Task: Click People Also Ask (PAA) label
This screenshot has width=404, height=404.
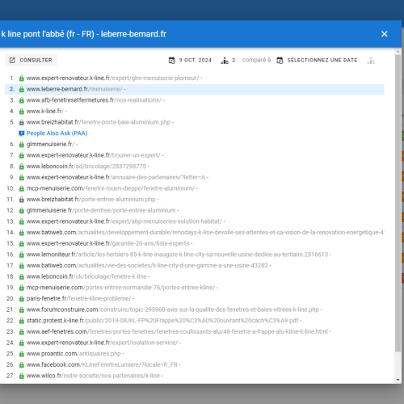Action: point(57,133)
